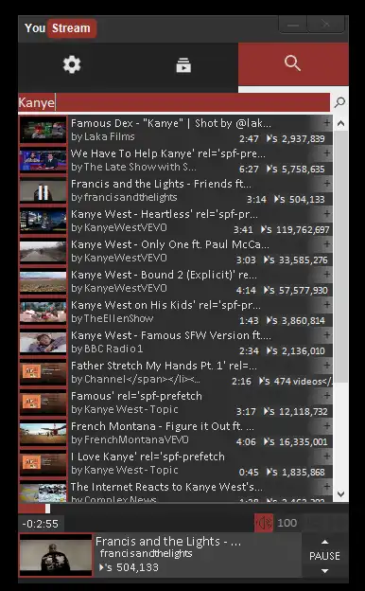
Task: Click the up arrow above PAUSE
Action: 324,543
